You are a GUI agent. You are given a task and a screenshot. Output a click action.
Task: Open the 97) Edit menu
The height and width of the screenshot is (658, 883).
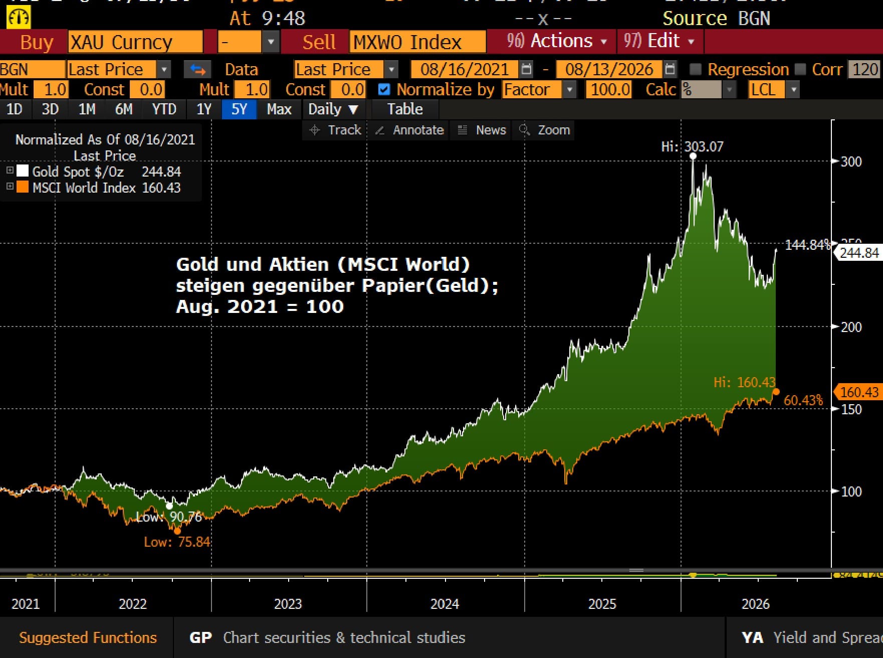tap(660, 41)
